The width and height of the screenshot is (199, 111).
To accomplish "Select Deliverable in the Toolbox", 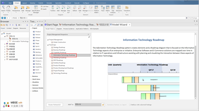I will [38, 58].
